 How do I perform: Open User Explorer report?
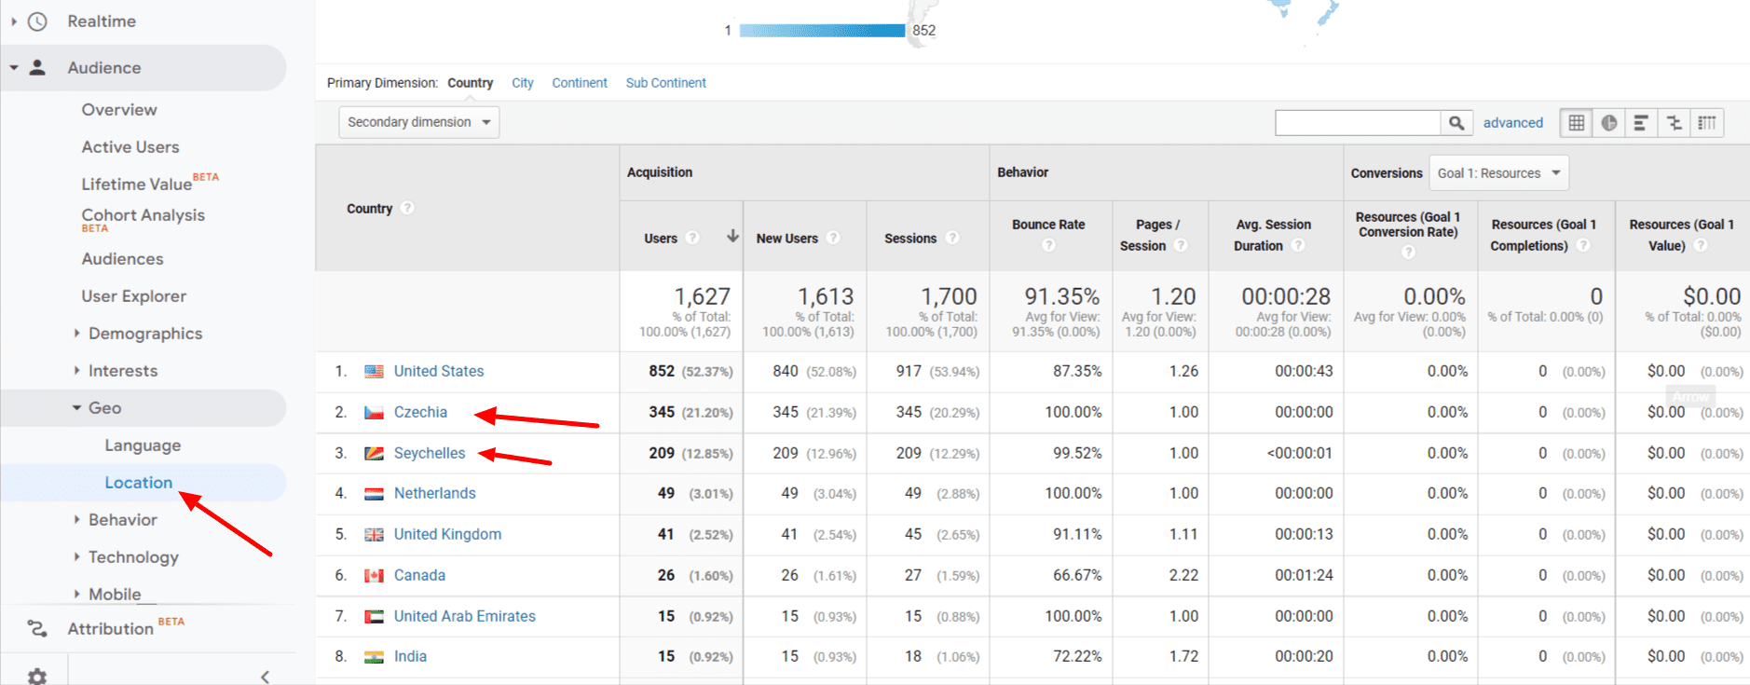point(134,296)
